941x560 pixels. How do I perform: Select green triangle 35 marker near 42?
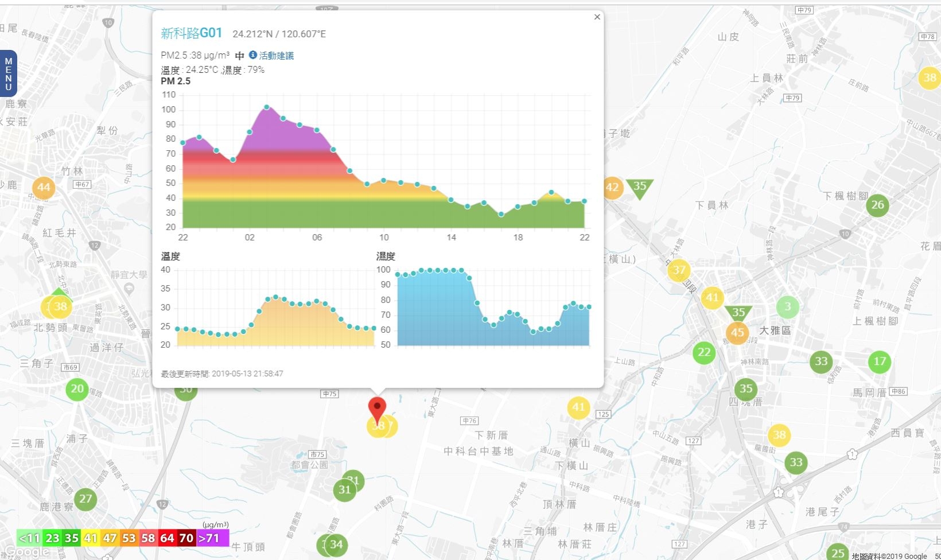click(x=639, y=187)
